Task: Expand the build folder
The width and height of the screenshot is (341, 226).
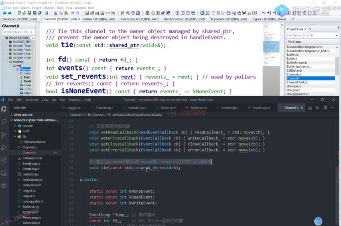Action: [26, 131]
